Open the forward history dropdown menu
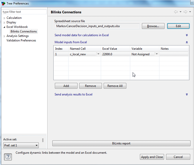The width and height of the screenshot is (194, 165). pyautogui.click(x=190, y=12)
